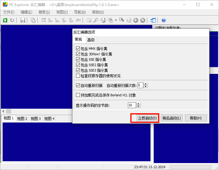The width and height of the screenshot is (219, 170).
Task: Toggle 包含 MMX 指令集 checkbox
Action: (78, 49)
